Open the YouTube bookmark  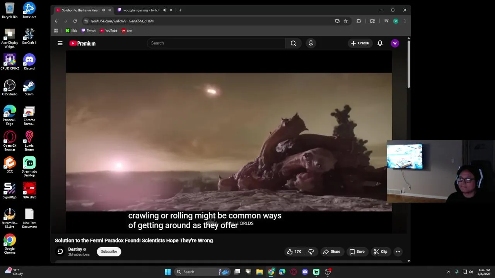(109, 31)
